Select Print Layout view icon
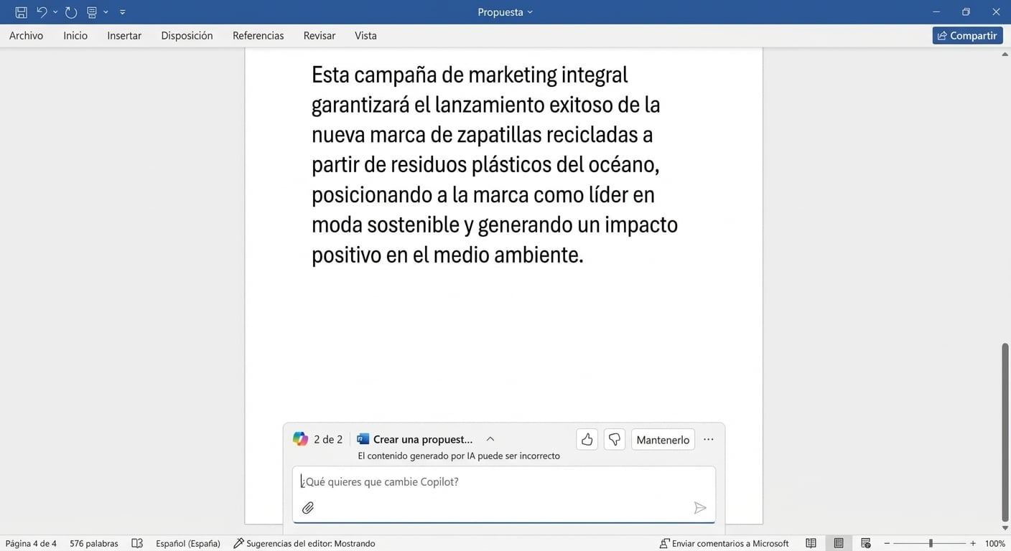Viewport: 1011px width, 551px height. 839,544
